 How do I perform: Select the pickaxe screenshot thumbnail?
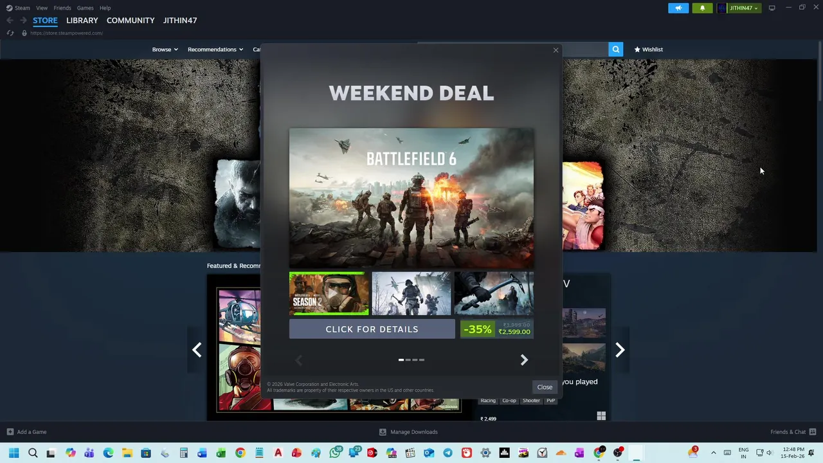(494, 293)
